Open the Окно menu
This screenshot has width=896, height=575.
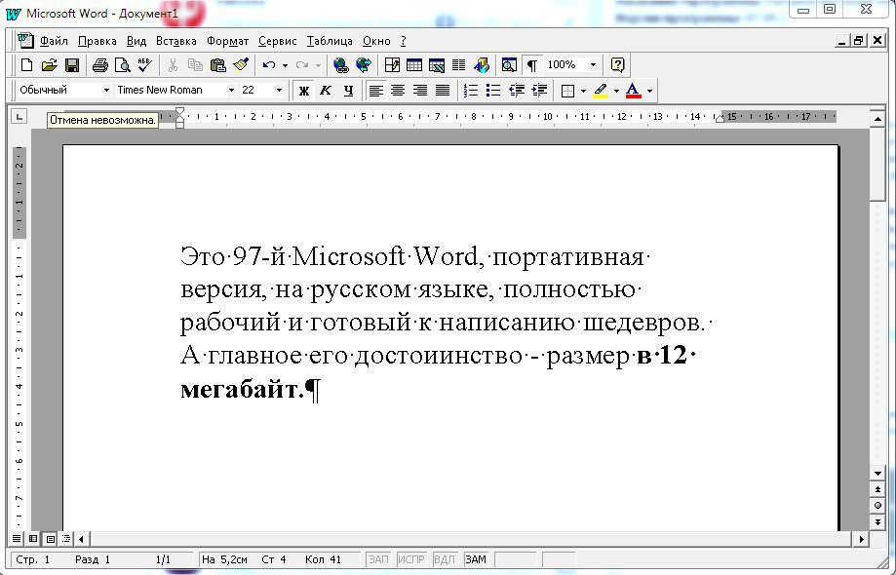click(x=376, y=41)
